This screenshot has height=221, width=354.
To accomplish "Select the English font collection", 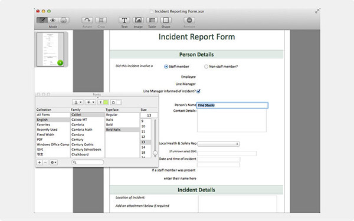I will (53, 120).
